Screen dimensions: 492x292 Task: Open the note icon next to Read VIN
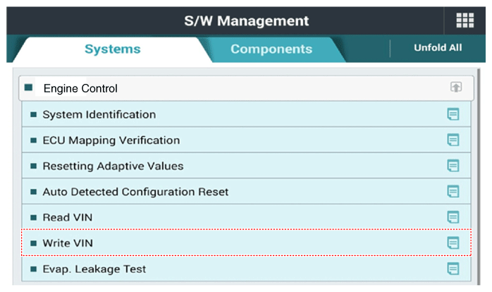point(453,217)
